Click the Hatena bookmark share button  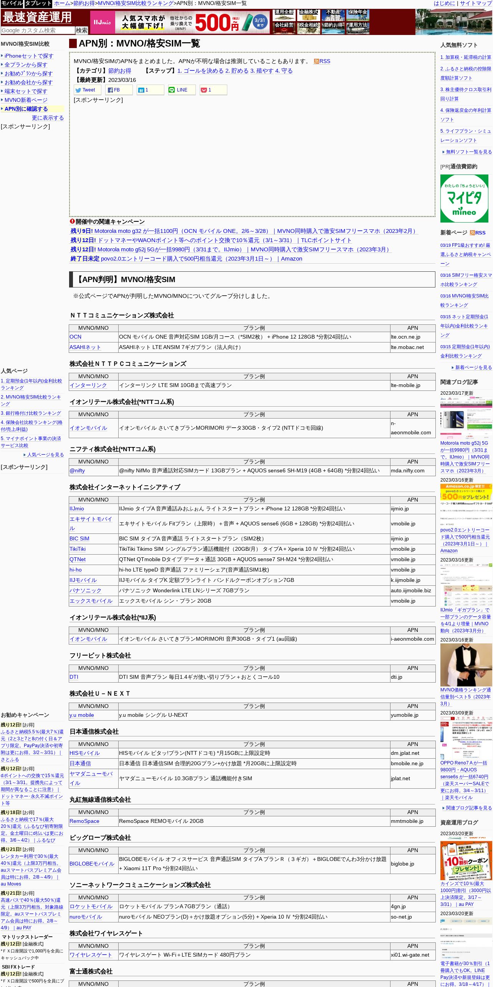coord(151,90)
